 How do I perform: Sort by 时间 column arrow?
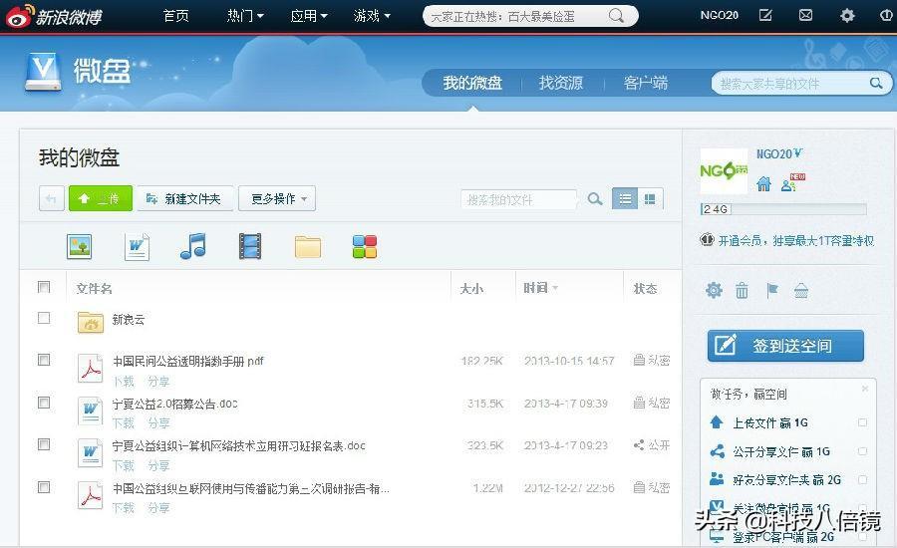pos(555,288)
